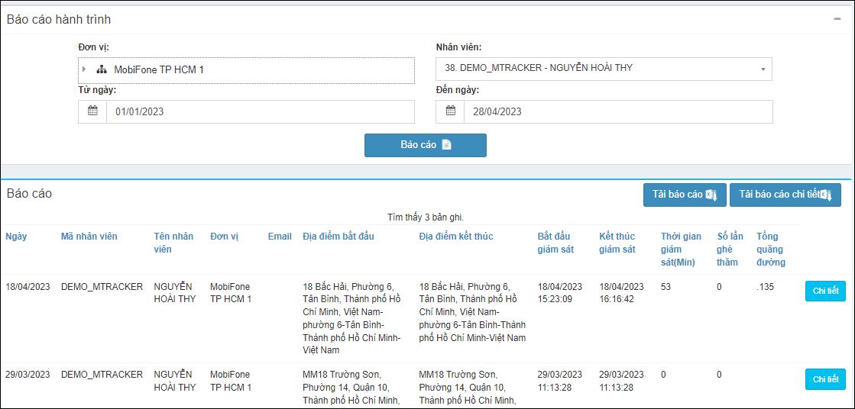This screenshot has width=855, height=409.
Task: Download report via Tải báo cáo
Action: click(685, 195)
